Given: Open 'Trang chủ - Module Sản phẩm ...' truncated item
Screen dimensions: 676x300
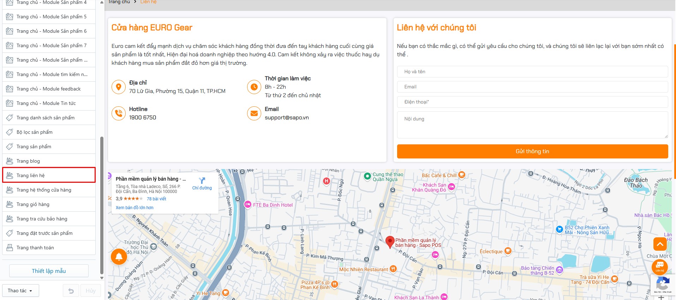Looking at the screenshot, I should (x=49, y=60).
